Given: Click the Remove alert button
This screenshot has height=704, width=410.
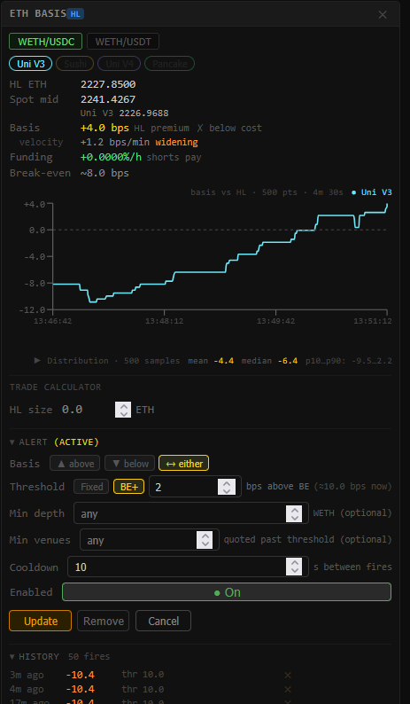Looking at the screenshot, I should point(104,621).
